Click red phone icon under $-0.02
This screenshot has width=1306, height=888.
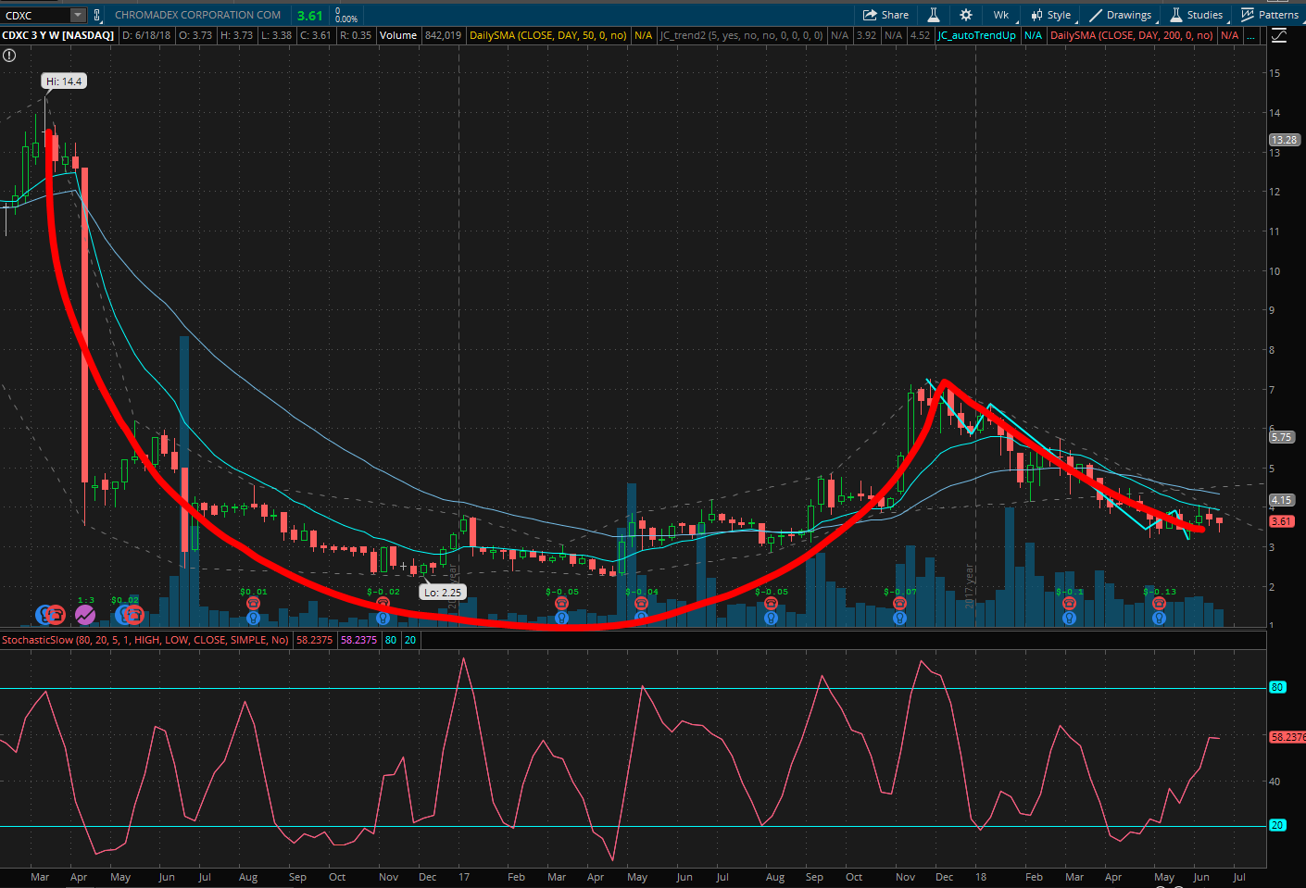[x=383, y=603]
